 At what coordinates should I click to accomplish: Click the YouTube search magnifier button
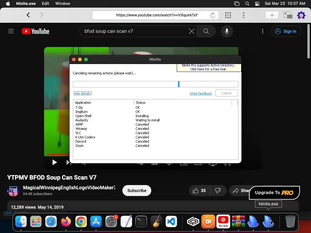tap(206, 31)
